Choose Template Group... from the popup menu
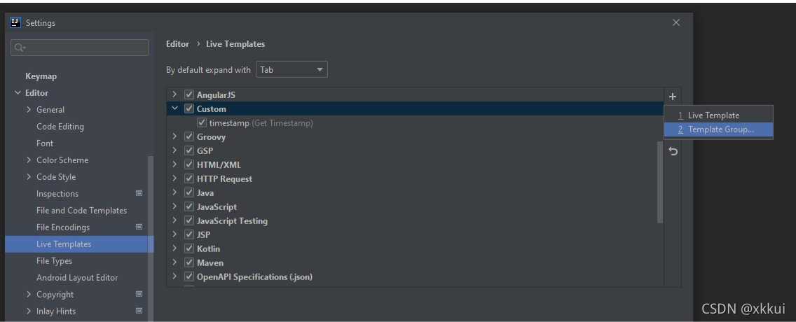The image size is (796, 322). click(718, 129)
